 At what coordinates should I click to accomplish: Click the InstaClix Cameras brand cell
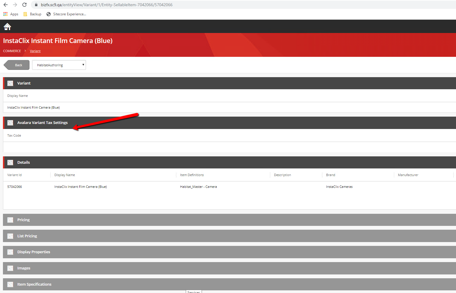tap(339, 187)
